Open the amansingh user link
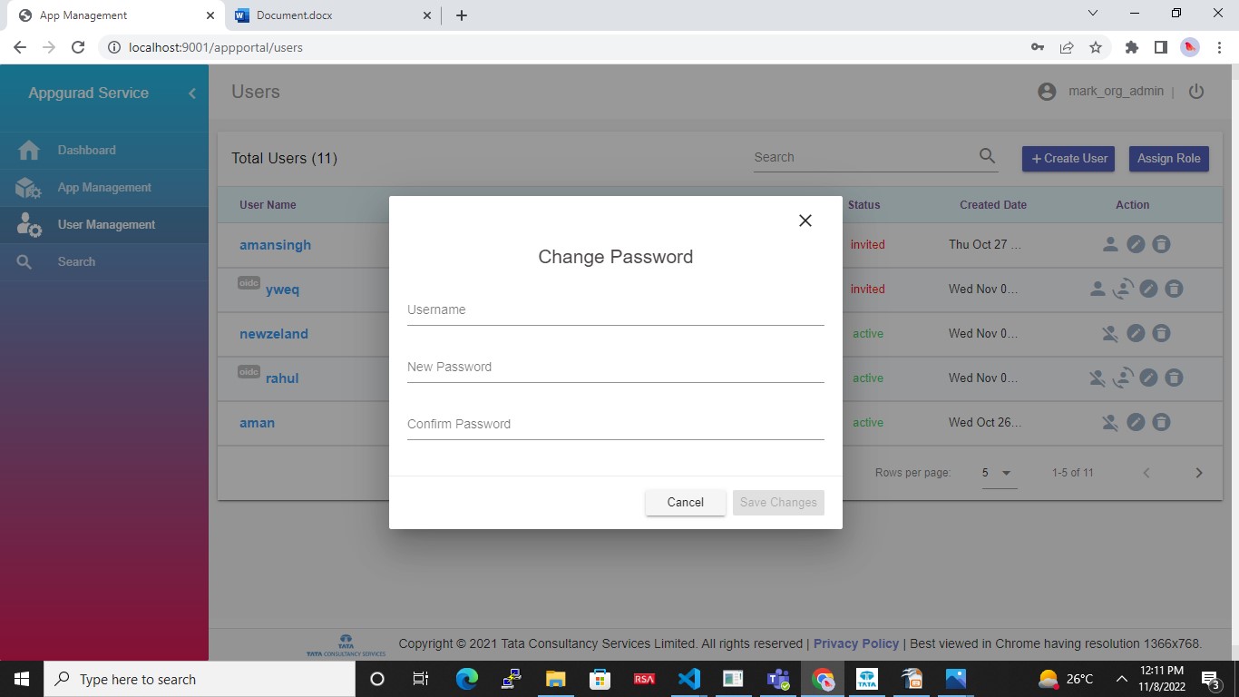The image size is (1239, 697). click(x=275, y=245)
